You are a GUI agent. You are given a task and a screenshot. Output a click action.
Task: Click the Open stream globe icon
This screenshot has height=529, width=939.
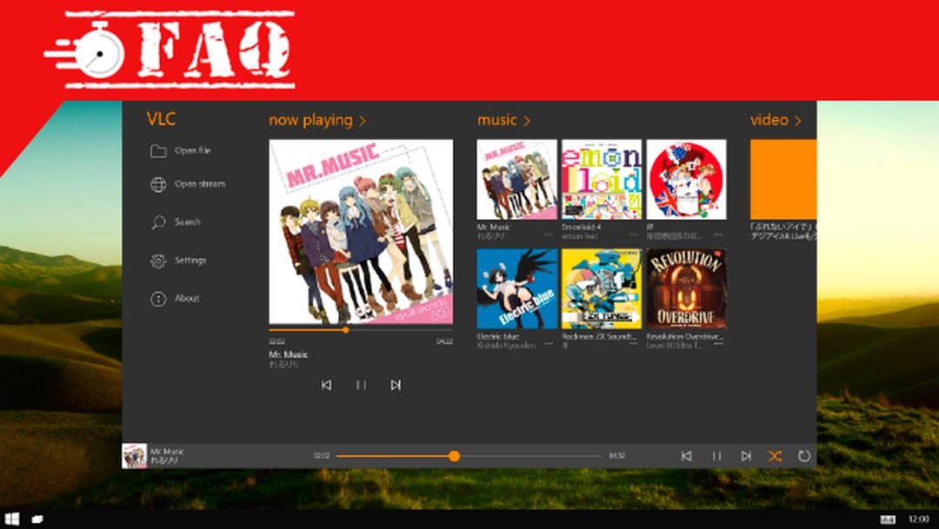point(160,184)
